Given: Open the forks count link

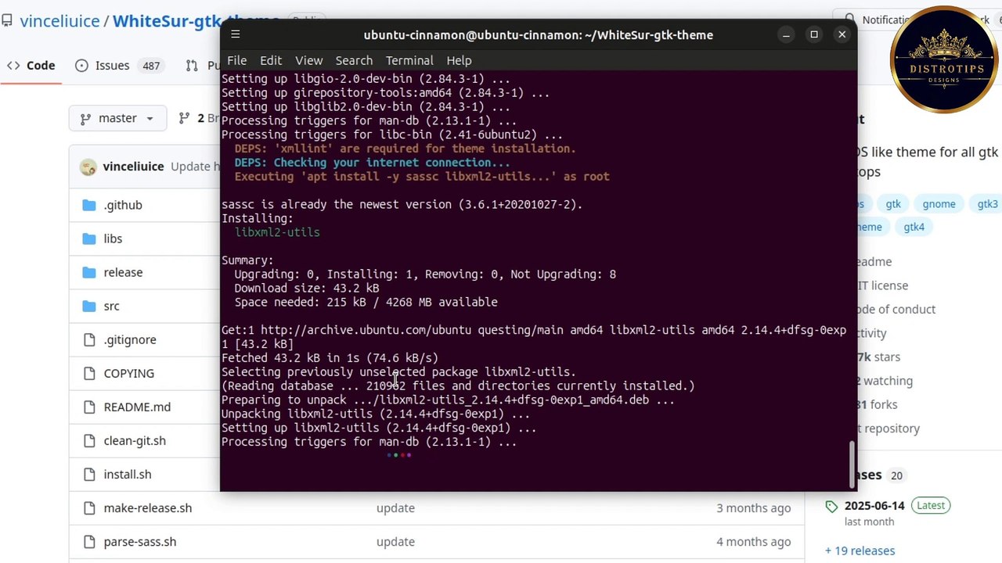Looking at the screenshot, I should [x=877, y=404].
